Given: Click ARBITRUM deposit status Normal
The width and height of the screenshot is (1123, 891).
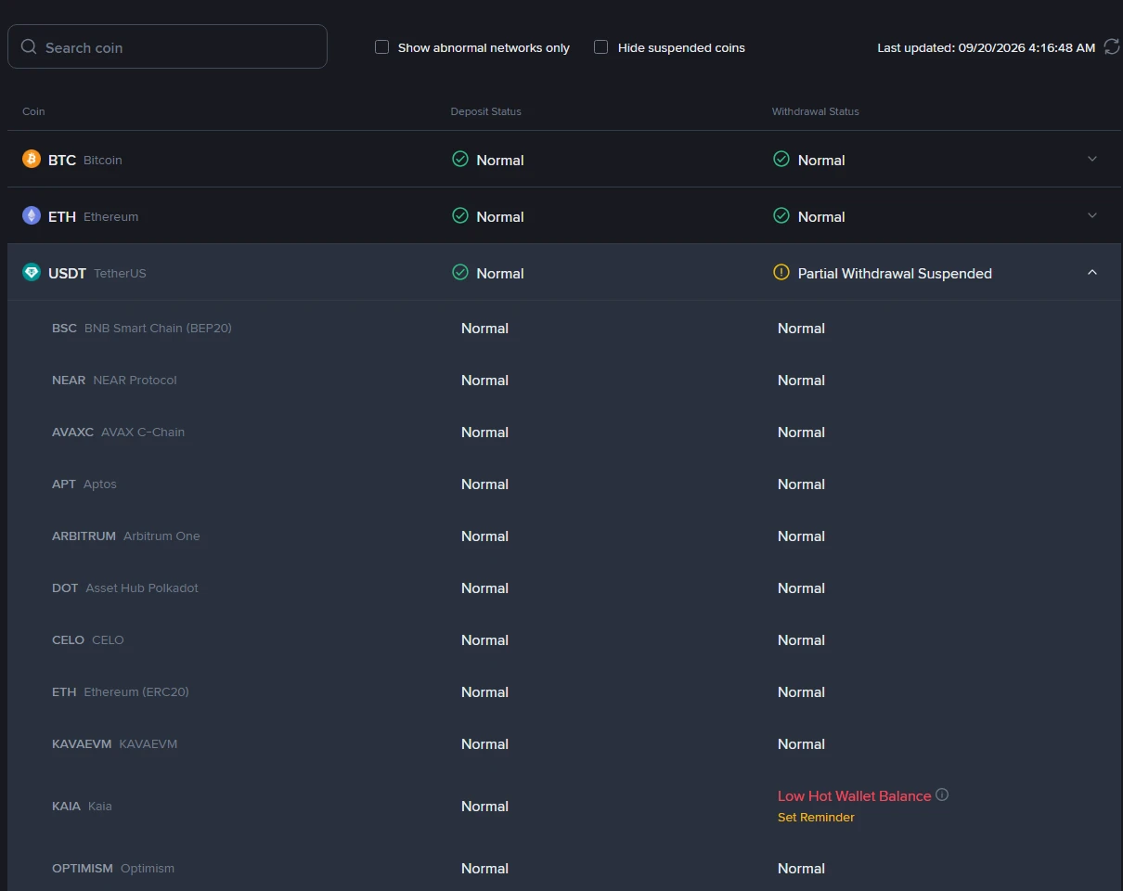Looking at the screenshot, I should [x=484, y=536].
